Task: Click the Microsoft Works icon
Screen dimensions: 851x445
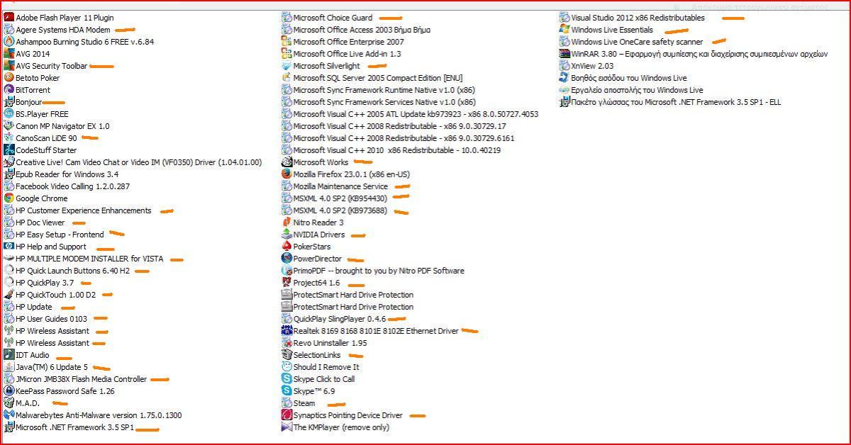Action: click(x=287, y=162)
